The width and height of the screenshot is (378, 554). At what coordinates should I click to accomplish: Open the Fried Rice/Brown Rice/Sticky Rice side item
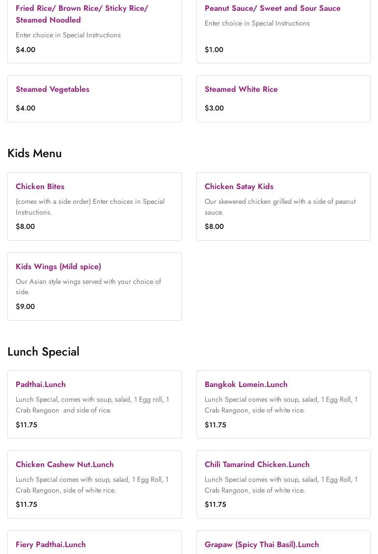[x=81, y=14]
